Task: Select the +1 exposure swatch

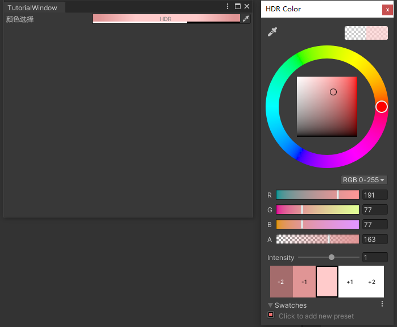Action: (350, 282)
